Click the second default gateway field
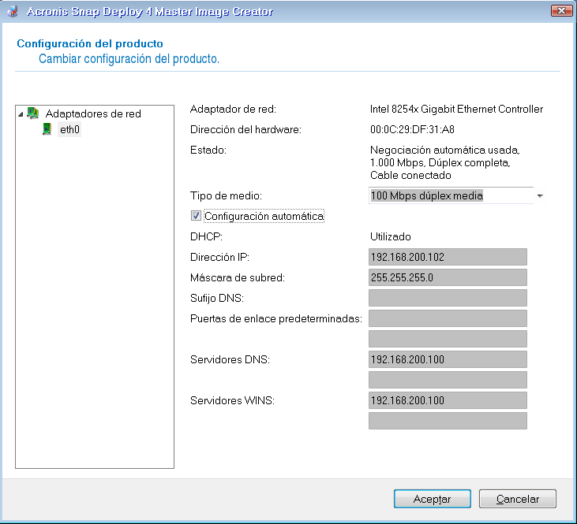Image resolution: width=577 pixels, height=524 pixels. click(x=448, y=339)
